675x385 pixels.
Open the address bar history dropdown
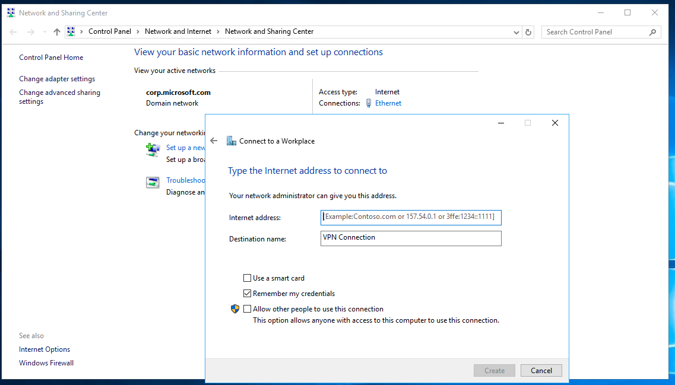click(x=516, y=32)
